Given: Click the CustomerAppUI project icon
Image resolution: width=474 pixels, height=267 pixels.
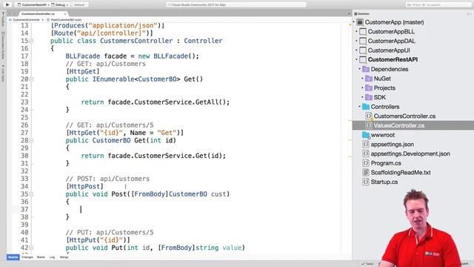Looking at the screenshot, I should pos(363,50).
